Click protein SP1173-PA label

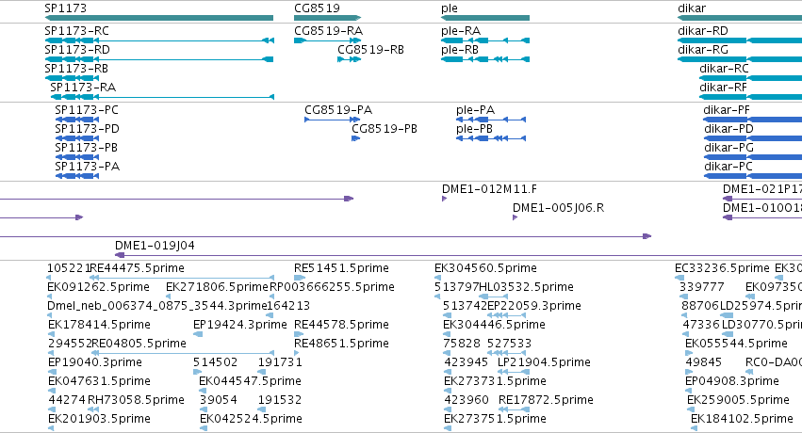click(87, 167)
